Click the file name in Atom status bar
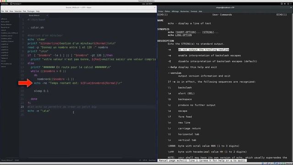The height and width of the screenshot is (165, 293). [7, 160]
